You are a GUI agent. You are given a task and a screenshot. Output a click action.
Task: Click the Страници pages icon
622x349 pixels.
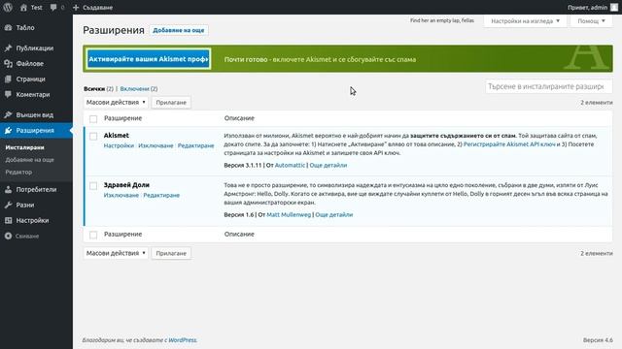9,79
